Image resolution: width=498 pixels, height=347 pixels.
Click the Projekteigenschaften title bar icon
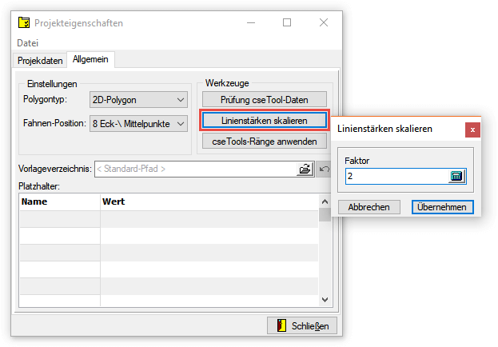[23, 22]
